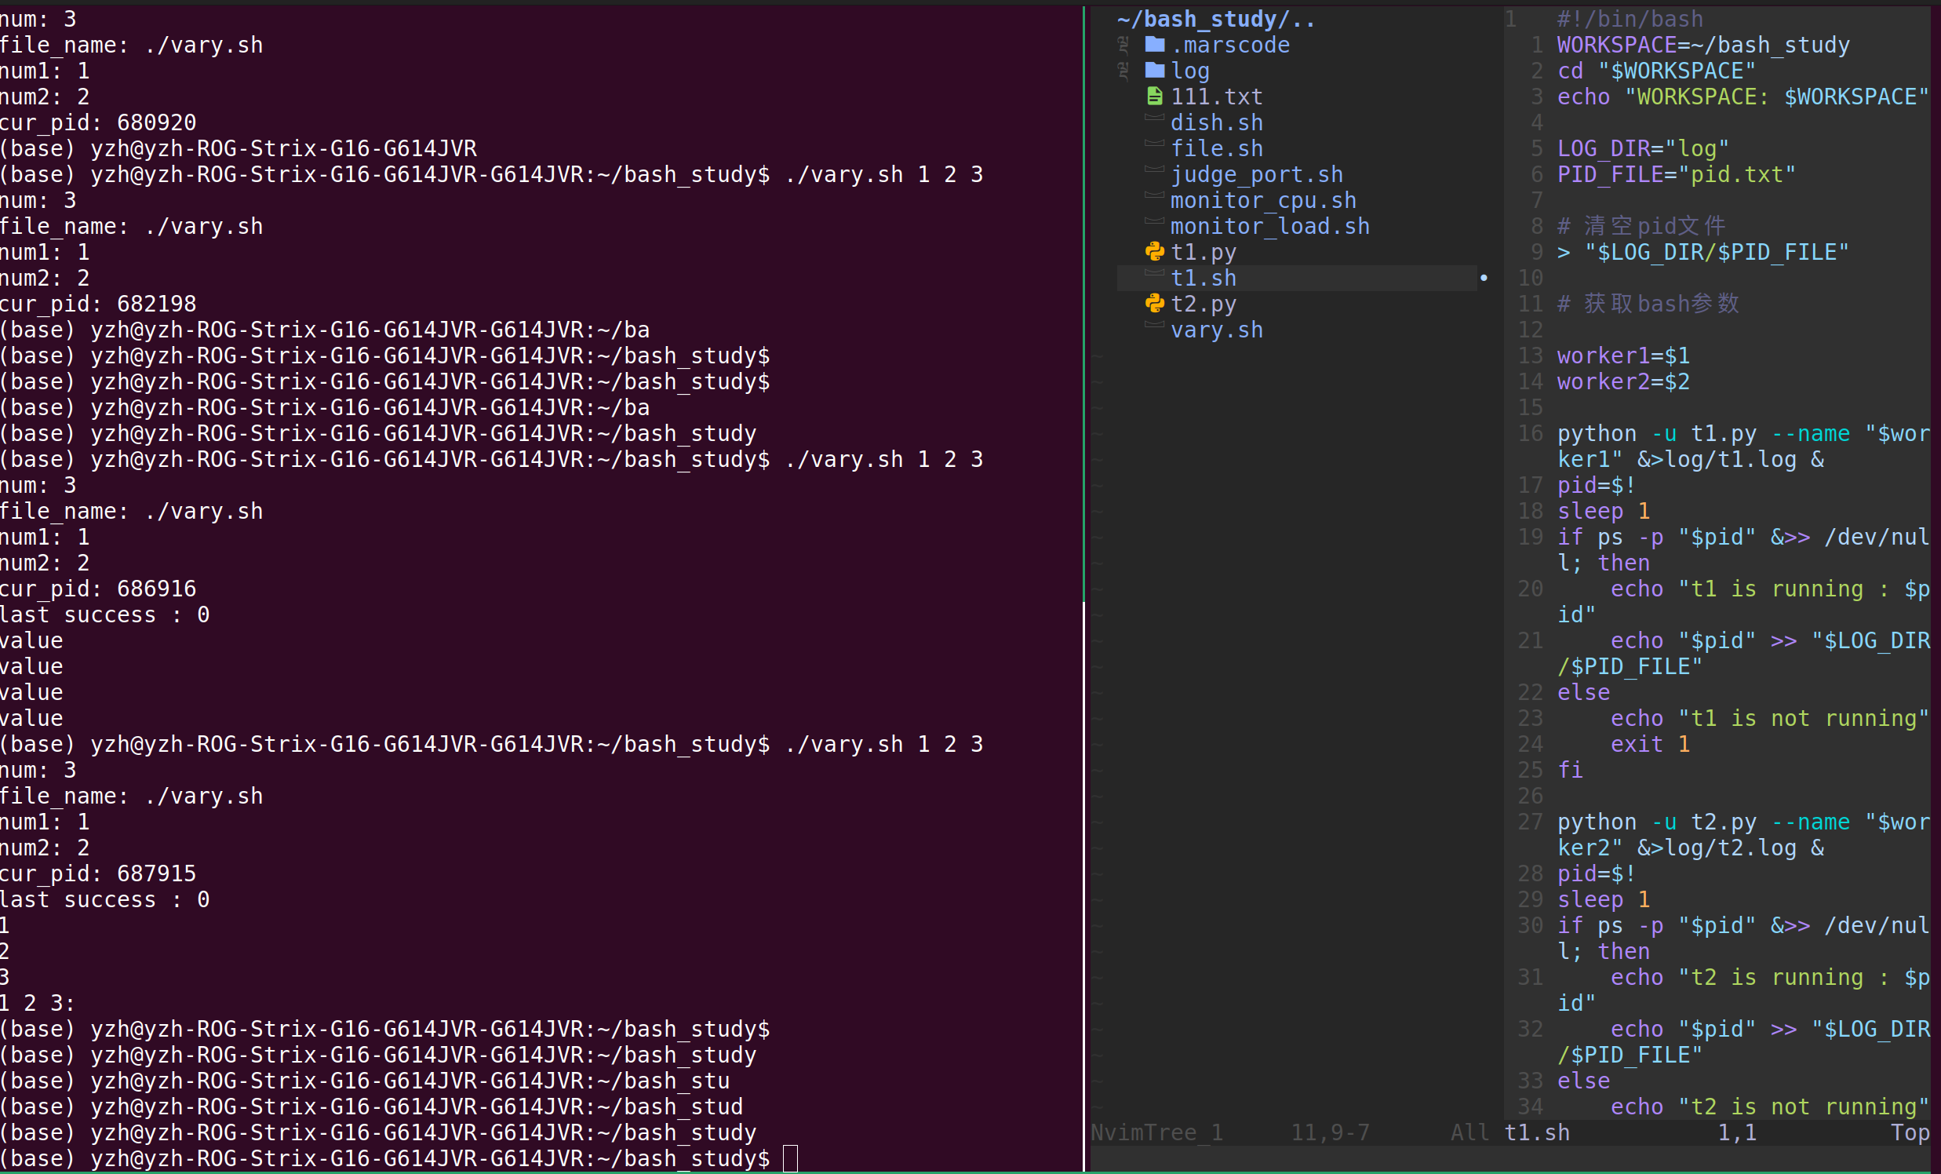Click the ~/bash_study/.. root path
Image resolution: width=1941 pixels, height=1174 pixels.
1216,19
